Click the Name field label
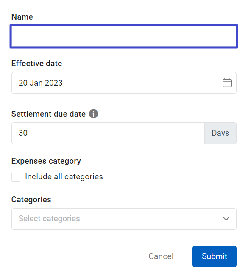Viewport: 248px width, 276px height. [22, 17]
